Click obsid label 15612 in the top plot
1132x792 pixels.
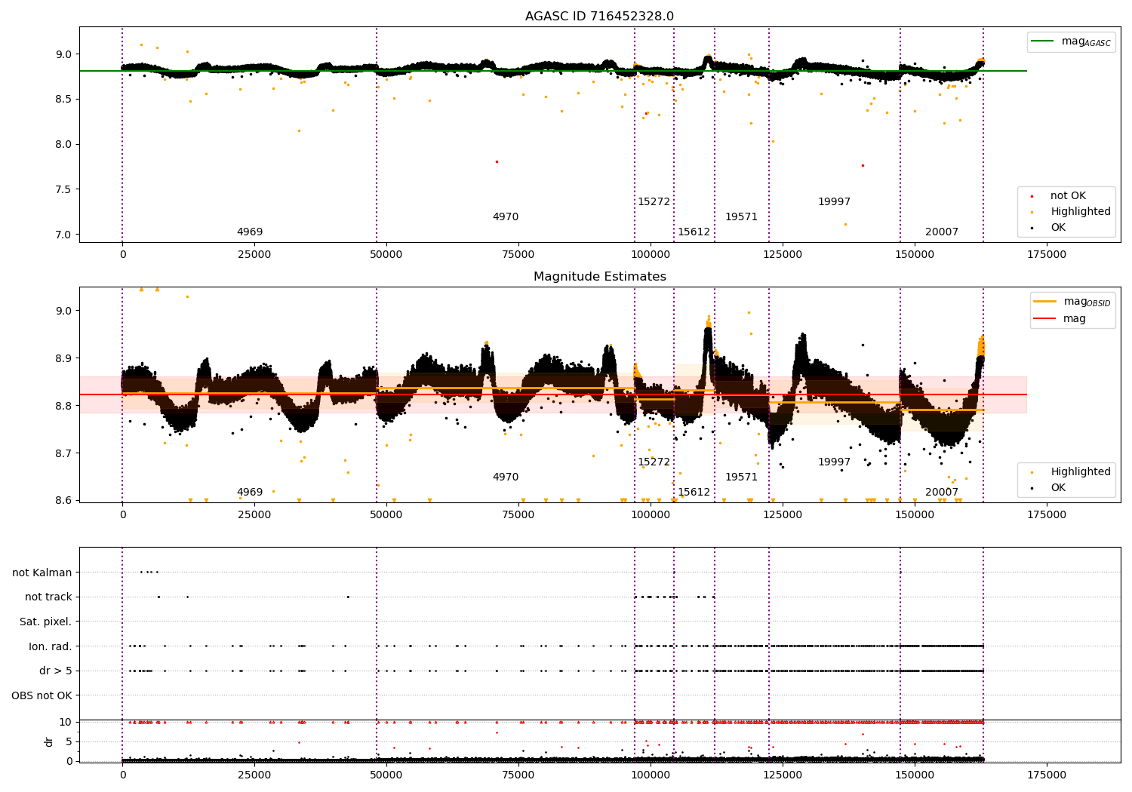(694, 232)
